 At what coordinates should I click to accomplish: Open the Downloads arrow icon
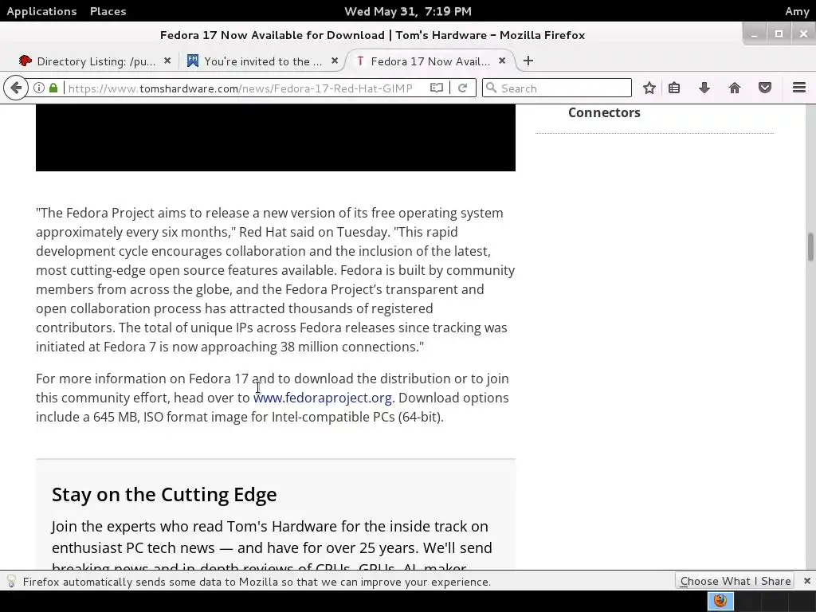click(x=704, y=88)
